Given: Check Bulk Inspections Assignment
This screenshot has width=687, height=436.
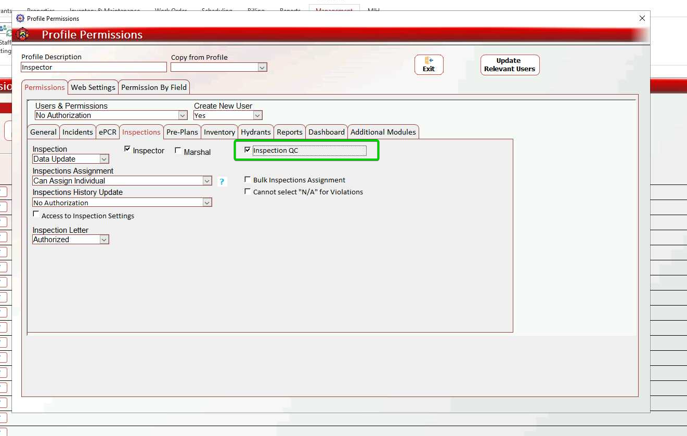Looking at the screenshot, I should click(248, 179).
